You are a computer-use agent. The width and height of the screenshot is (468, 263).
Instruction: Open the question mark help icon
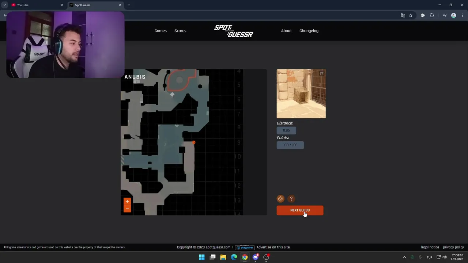(x=291, y=199)
